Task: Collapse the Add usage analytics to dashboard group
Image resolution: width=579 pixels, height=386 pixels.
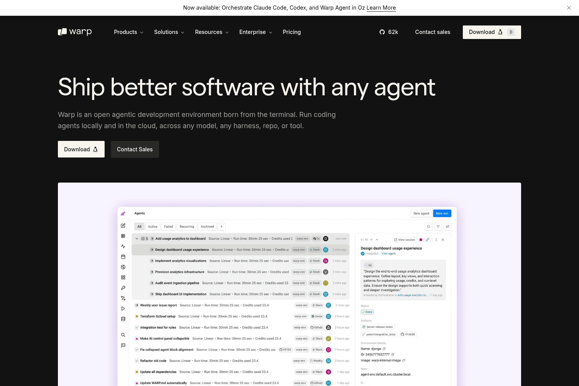Action: click(x=137, y=239)
